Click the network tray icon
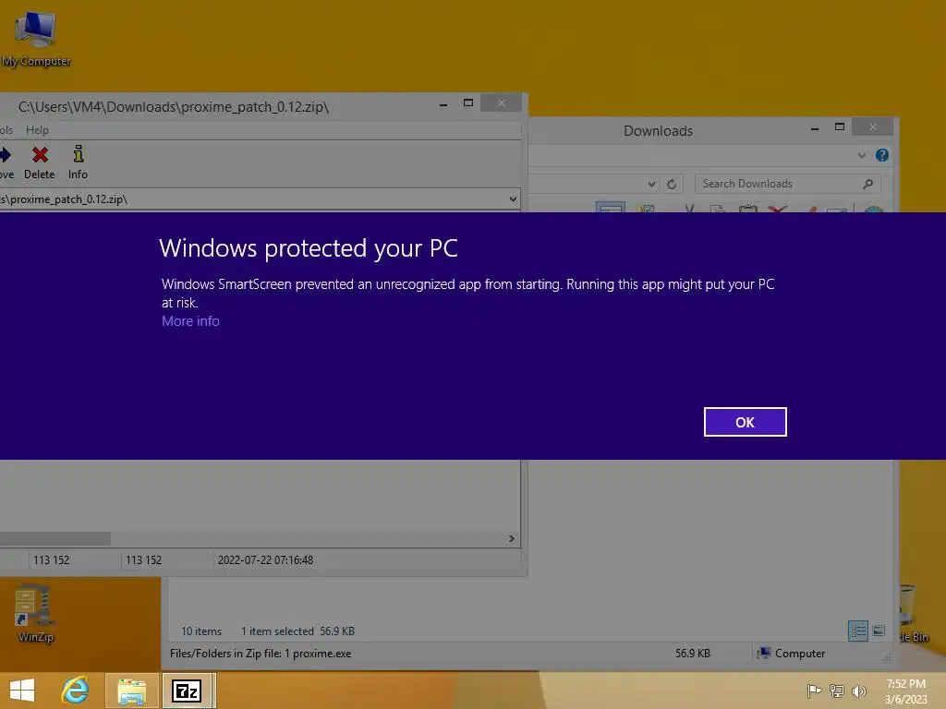This screenshot has height=709, width=946. point(836,691)
